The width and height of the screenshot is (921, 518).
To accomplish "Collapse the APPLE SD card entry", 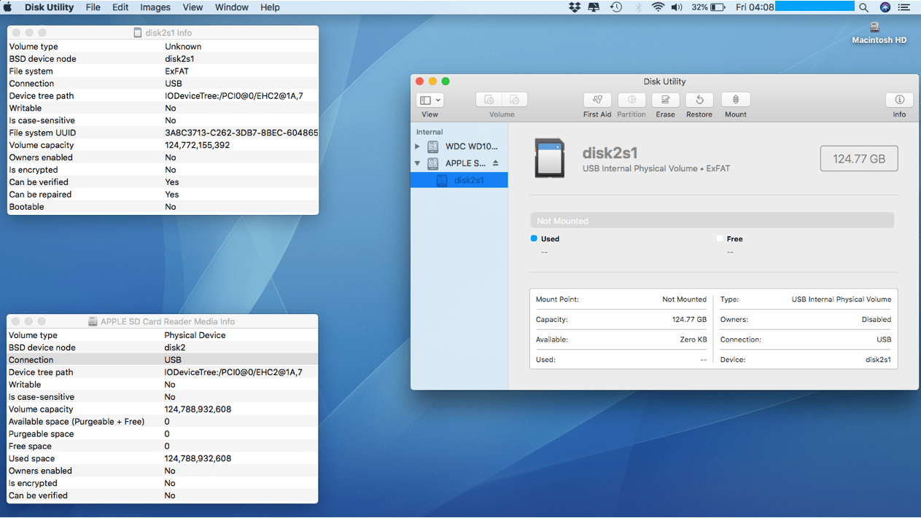I will click(x=418, y=163).
